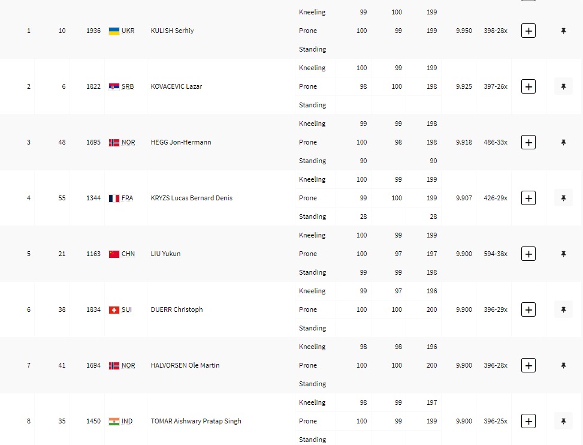Expand details for KRYZS Lucas
The height and width of the screenshot is (445, 583).
click(528, 198)
